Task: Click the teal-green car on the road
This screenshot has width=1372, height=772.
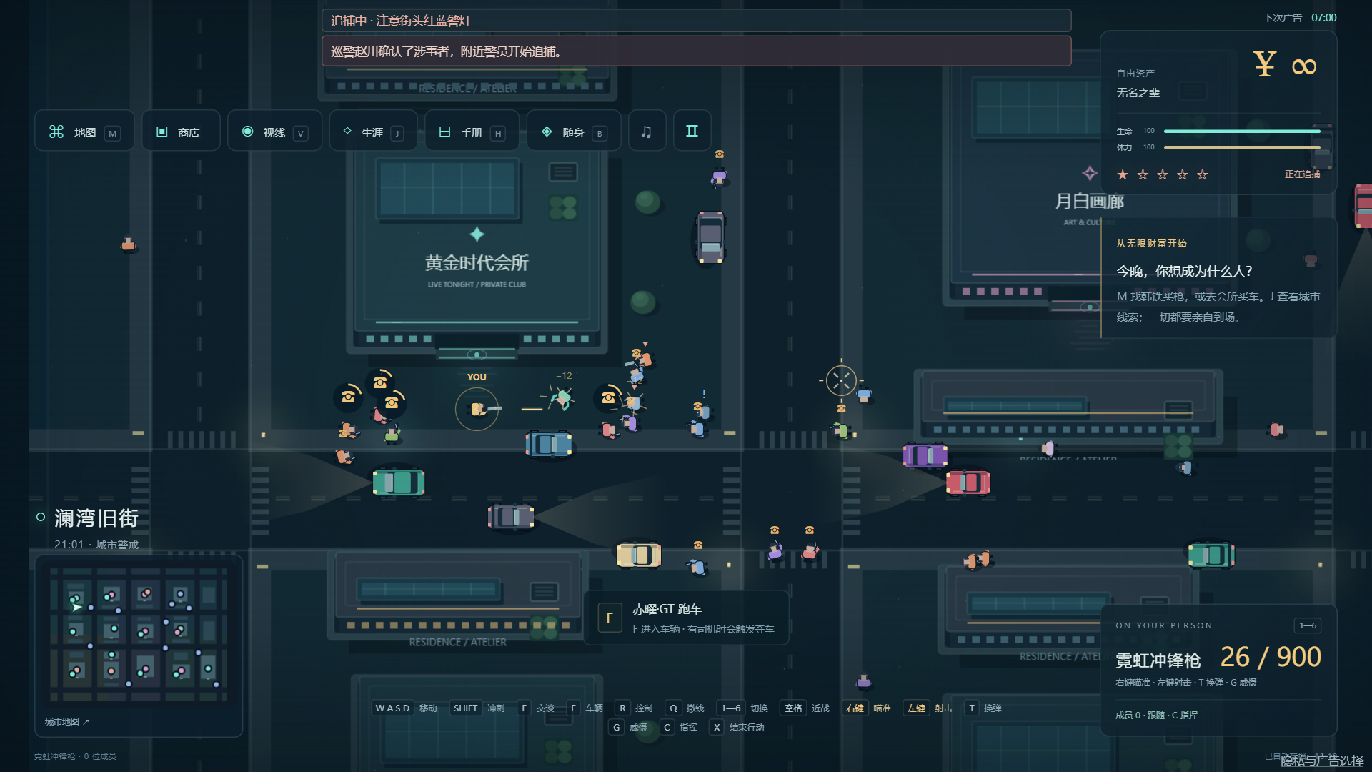Action: click(399, 482)
